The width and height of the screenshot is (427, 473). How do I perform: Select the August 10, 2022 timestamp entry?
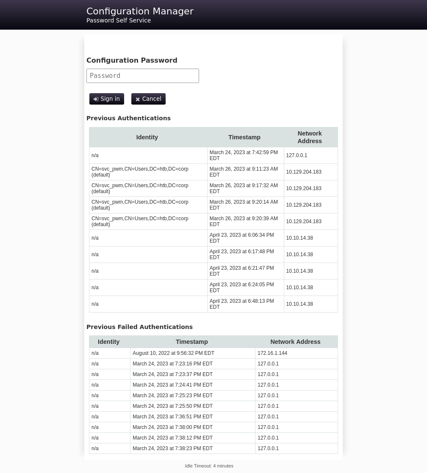point(173,353)
